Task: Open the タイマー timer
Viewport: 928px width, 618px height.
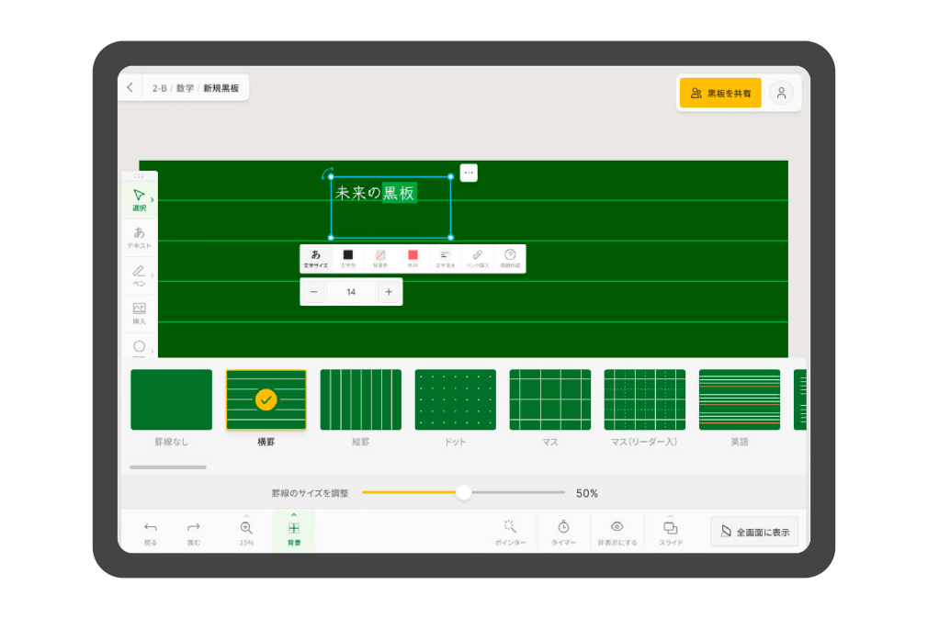Action: tap(563, 531)
